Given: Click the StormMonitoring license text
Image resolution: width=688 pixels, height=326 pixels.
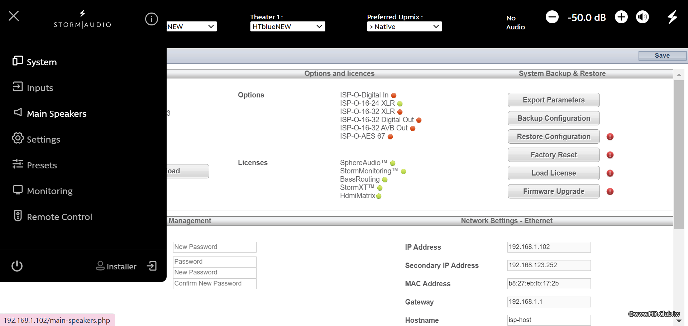Looking at the screenshot, I should pos(369,171).
